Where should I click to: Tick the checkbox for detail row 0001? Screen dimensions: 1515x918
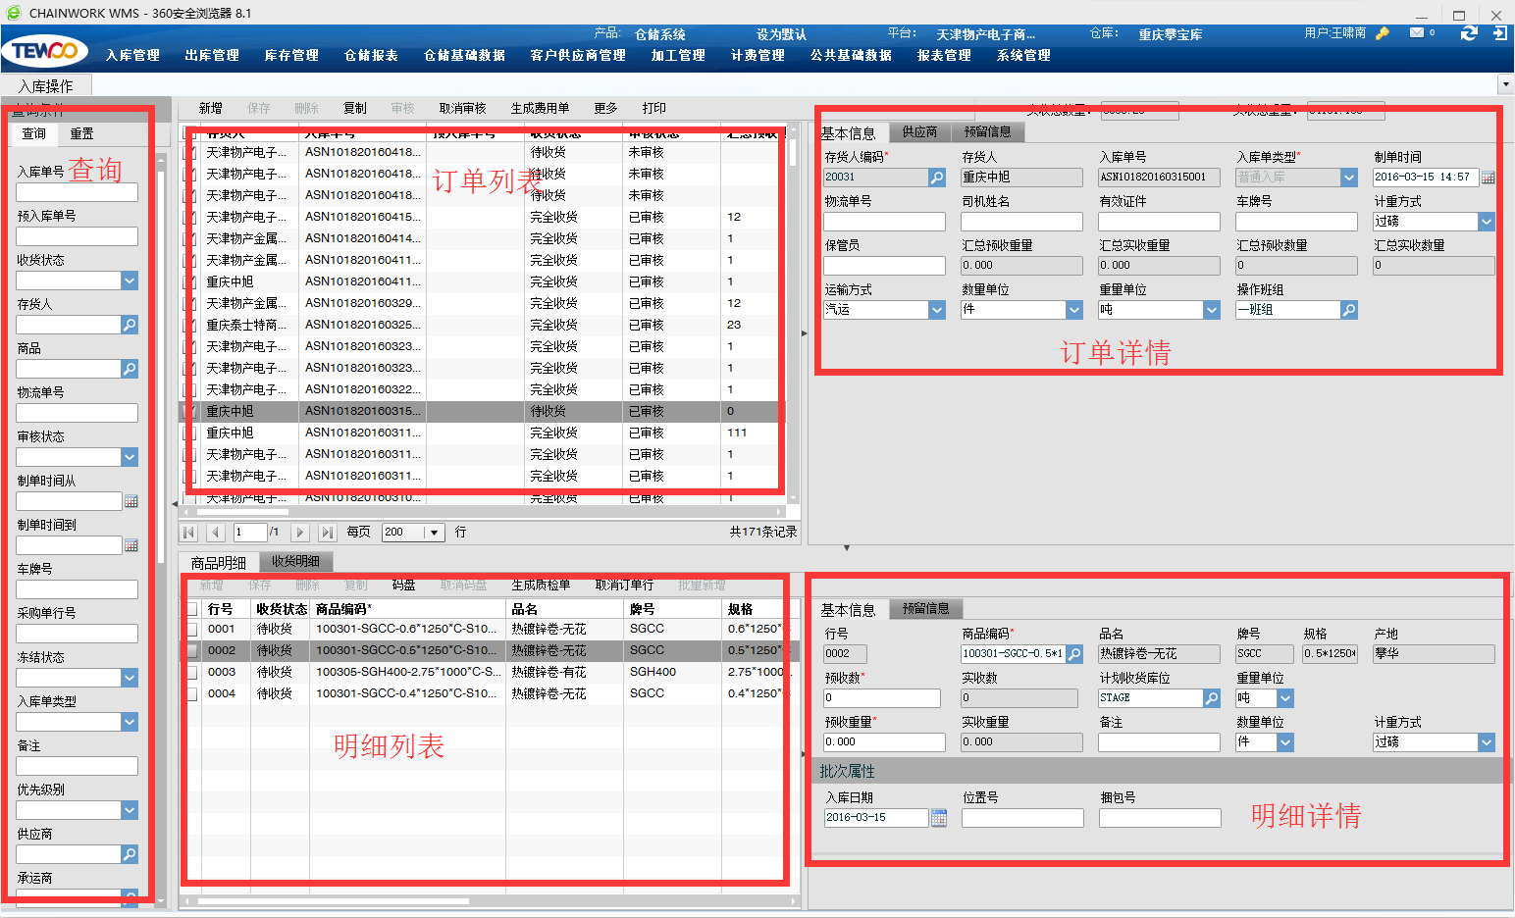(x=192, y=629)
